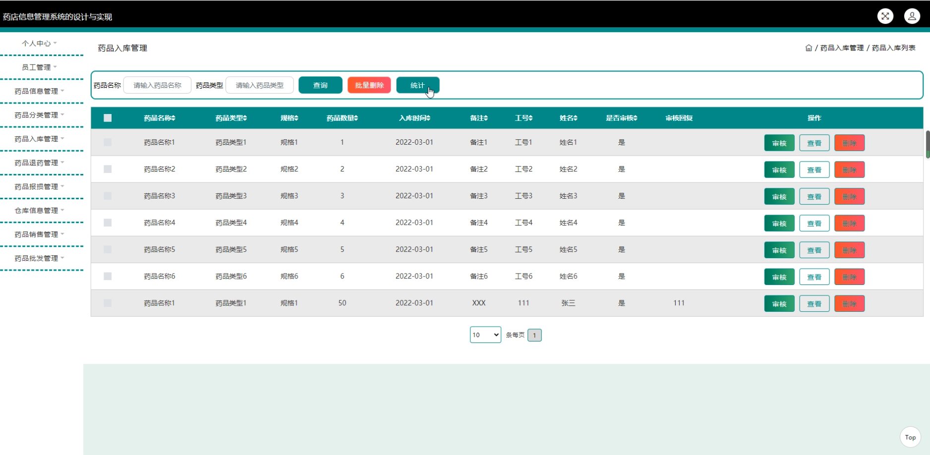Expand the 员工管理 sidebar menu
The height and width of the screenshot is (455, 930).
pyautogui.click(x=39, y=67)
